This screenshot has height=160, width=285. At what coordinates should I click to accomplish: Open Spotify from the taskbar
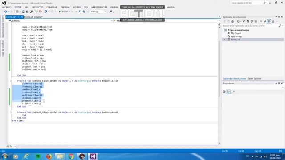(x=38, y=156)
